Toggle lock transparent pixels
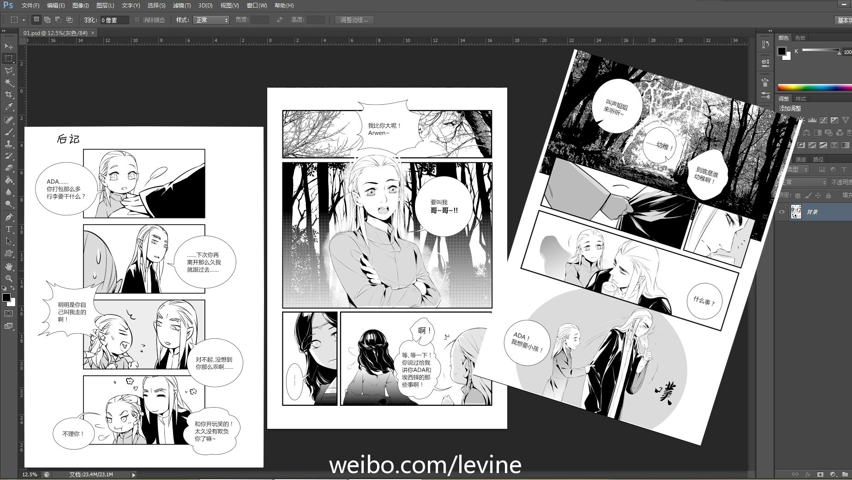The width and height of the screenshot is (852, 480). tap(798, 196)
